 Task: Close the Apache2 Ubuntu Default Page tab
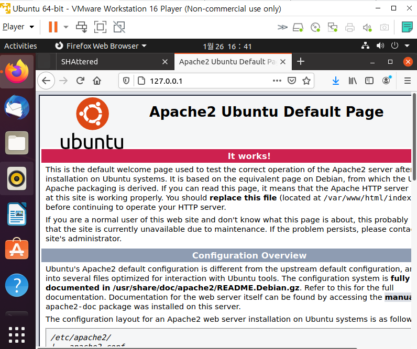coord(283,62)
